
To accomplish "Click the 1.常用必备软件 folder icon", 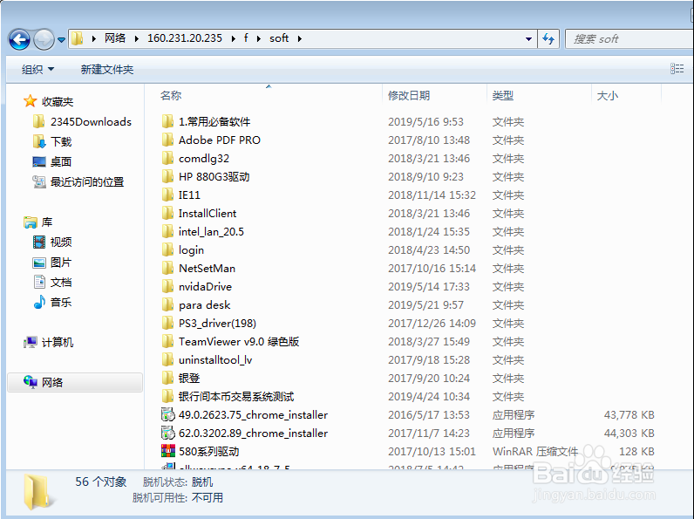I will click(167, 121).
